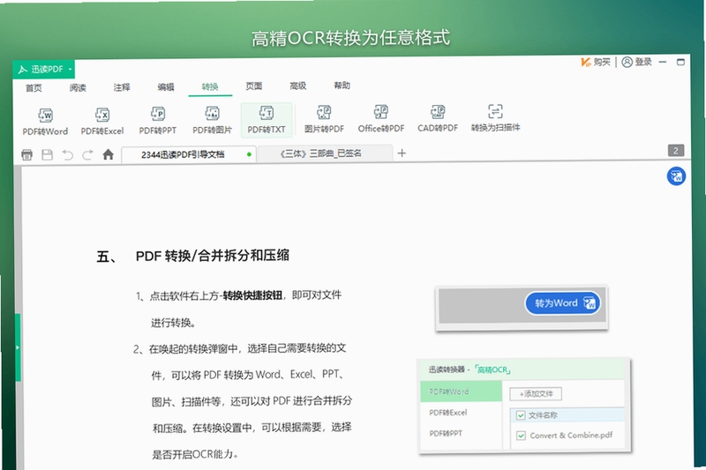Open the PDF转Word conversion tool

(45, 122)
